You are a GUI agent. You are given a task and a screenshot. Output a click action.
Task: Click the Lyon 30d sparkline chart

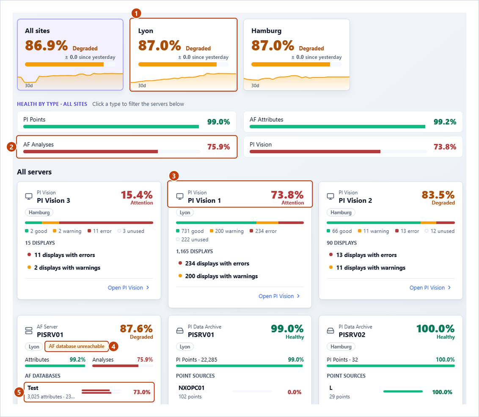click(183, 81)
